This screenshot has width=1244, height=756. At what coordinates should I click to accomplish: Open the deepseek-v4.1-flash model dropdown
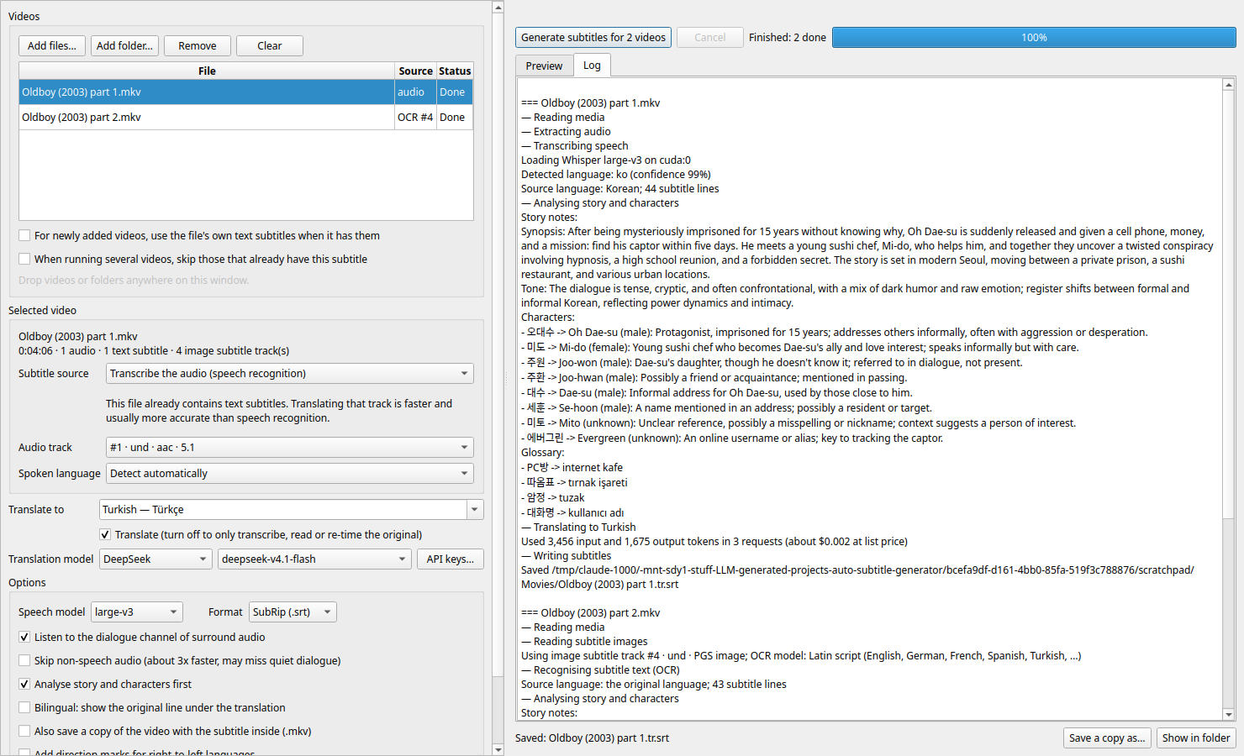click(x=314, y=559)
